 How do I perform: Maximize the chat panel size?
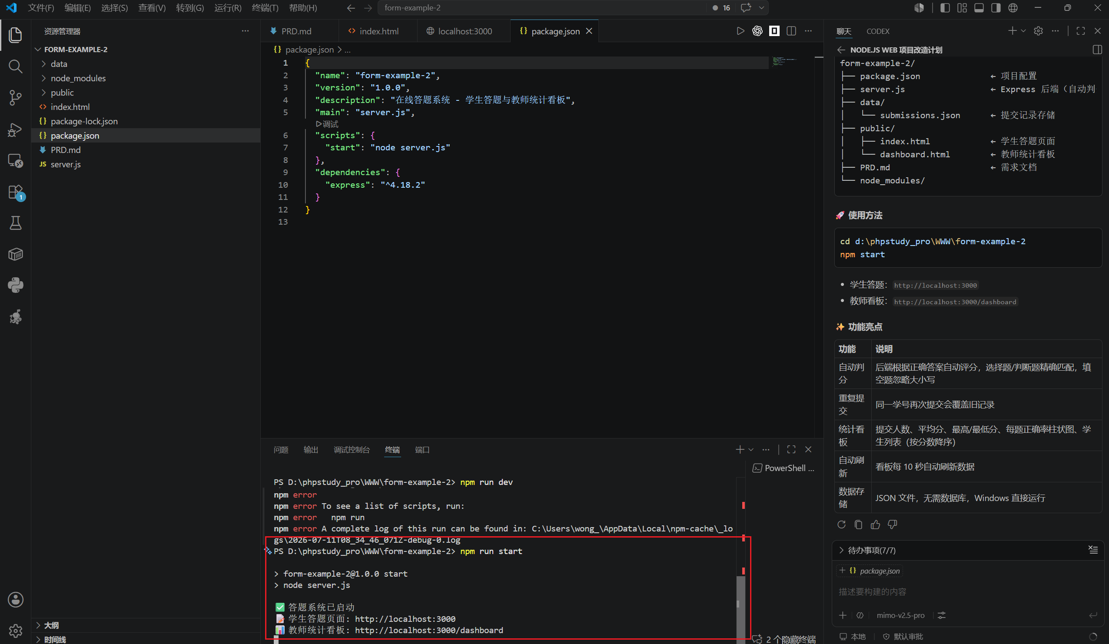(x=1080, y=31)
